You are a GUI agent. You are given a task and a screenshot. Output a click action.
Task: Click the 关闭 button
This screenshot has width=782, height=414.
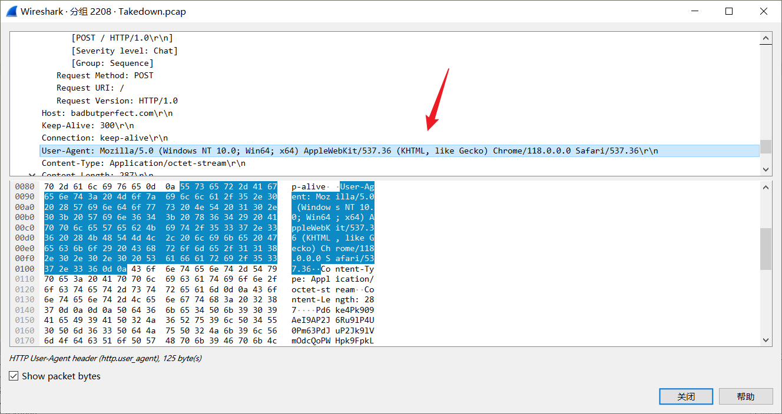686,396
